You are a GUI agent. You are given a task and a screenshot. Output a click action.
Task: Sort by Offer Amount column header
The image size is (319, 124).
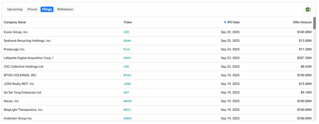pyautogui.click(x=302, y=22)
